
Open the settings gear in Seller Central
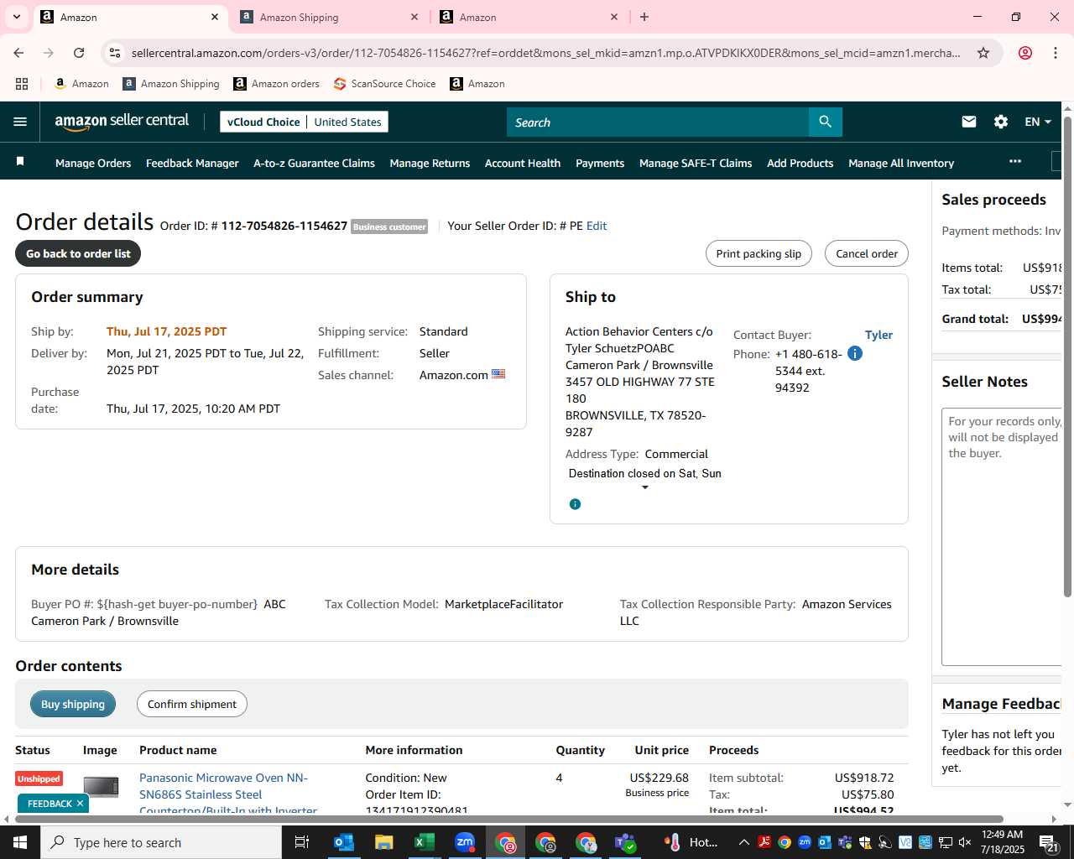tap(1001, 122)
